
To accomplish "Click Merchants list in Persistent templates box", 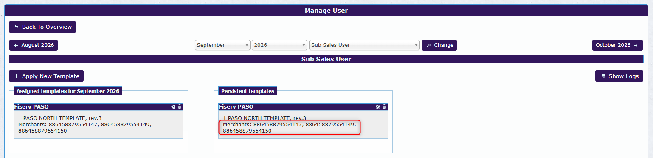I will point(290,128).
